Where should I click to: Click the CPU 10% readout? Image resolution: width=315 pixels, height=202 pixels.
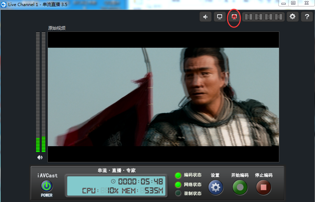(100, 191)
